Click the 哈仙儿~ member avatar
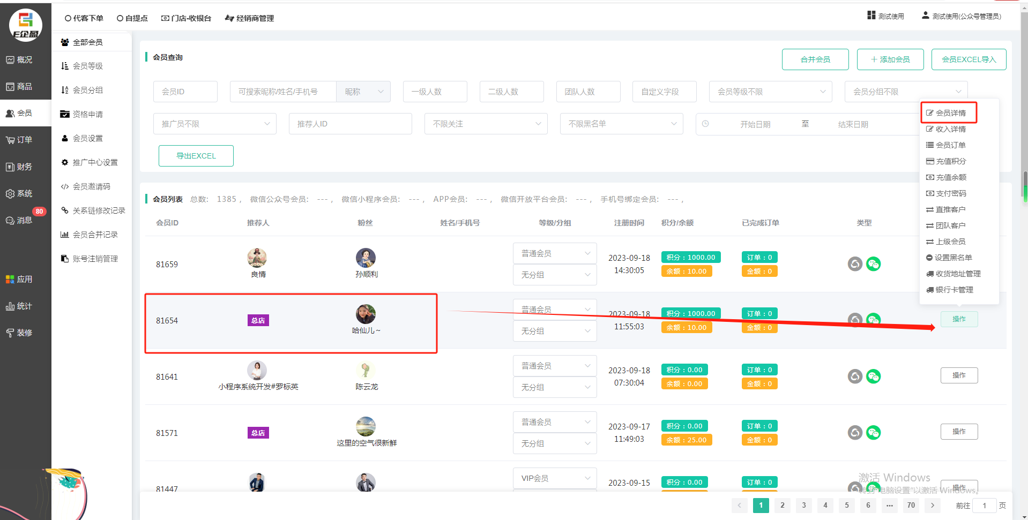The height and width of the screenshot is (520, 1028). coord(366,314)
